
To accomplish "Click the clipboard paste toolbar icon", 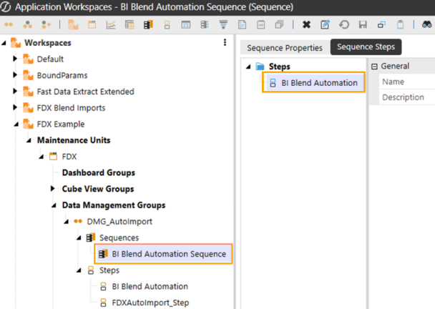I will 401,25.
